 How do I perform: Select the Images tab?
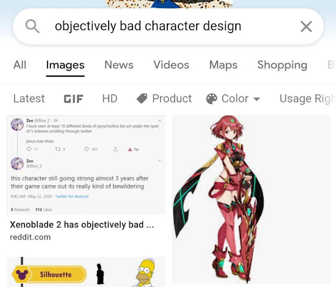coord(65,65)
